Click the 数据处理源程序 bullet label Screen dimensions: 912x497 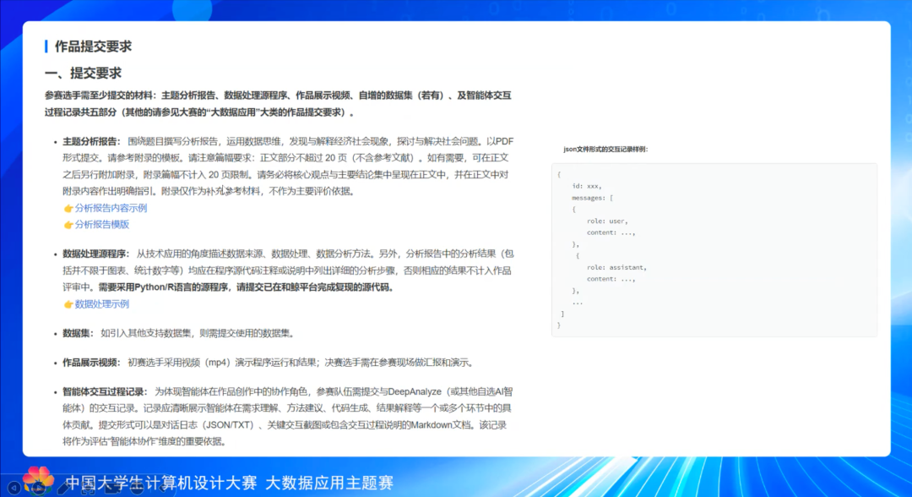pos(96,254)
